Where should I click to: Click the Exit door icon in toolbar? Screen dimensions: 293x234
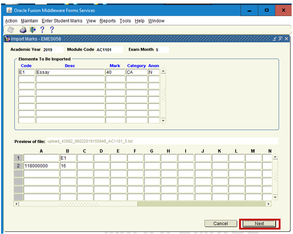click(33, 30)
